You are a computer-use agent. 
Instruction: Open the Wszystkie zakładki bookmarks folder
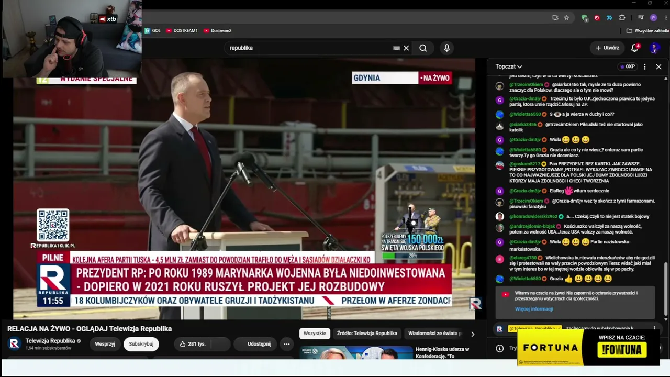click(647, 31)
